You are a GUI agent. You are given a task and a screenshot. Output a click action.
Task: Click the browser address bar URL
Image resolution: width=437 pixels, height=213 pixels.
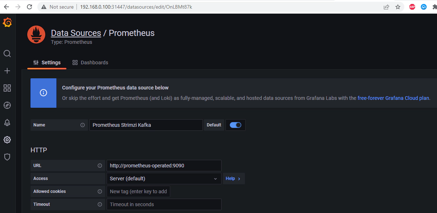(136, 7)
